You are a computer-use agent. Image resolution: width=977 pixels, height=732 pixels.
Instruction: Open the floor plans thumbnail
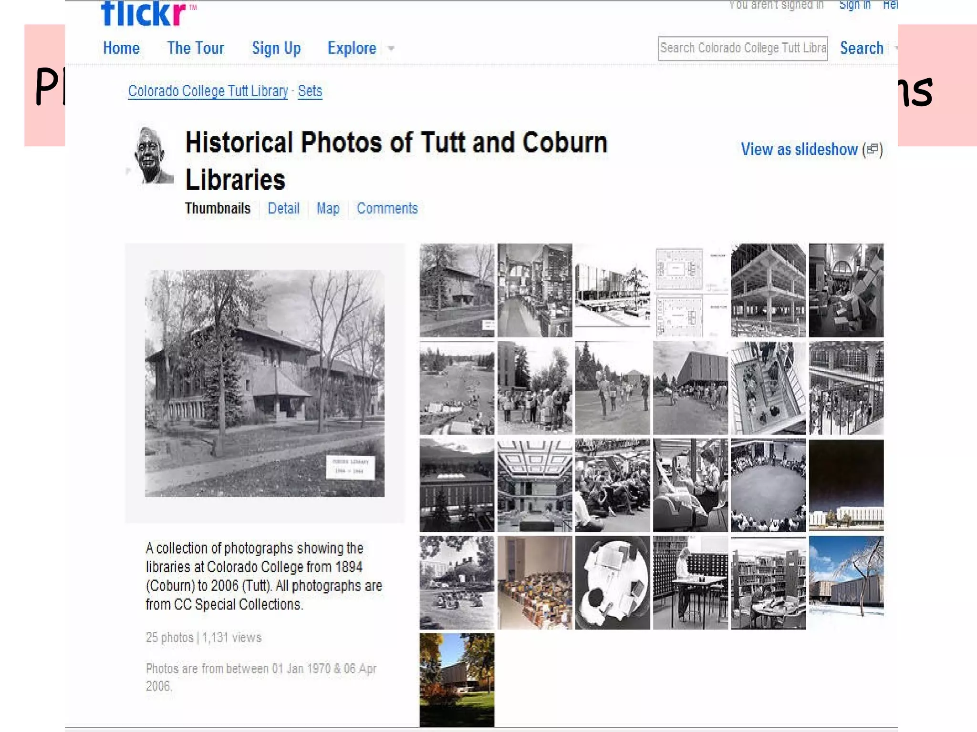(690, 290)
